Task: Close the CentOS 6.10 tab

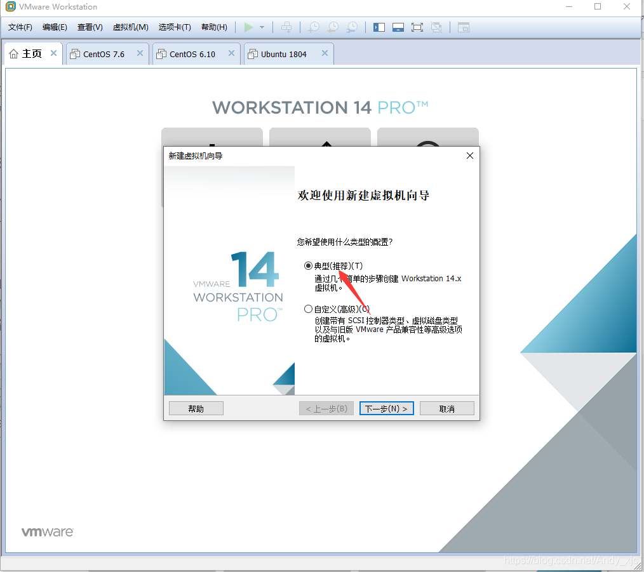Action: tap(232, 53)
